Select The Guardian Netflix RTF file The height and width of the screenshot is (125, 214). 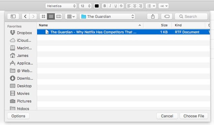pos(123,32)
